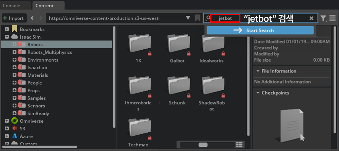Expand the Materials node
The image size is (339, 151).
(15, 75)
